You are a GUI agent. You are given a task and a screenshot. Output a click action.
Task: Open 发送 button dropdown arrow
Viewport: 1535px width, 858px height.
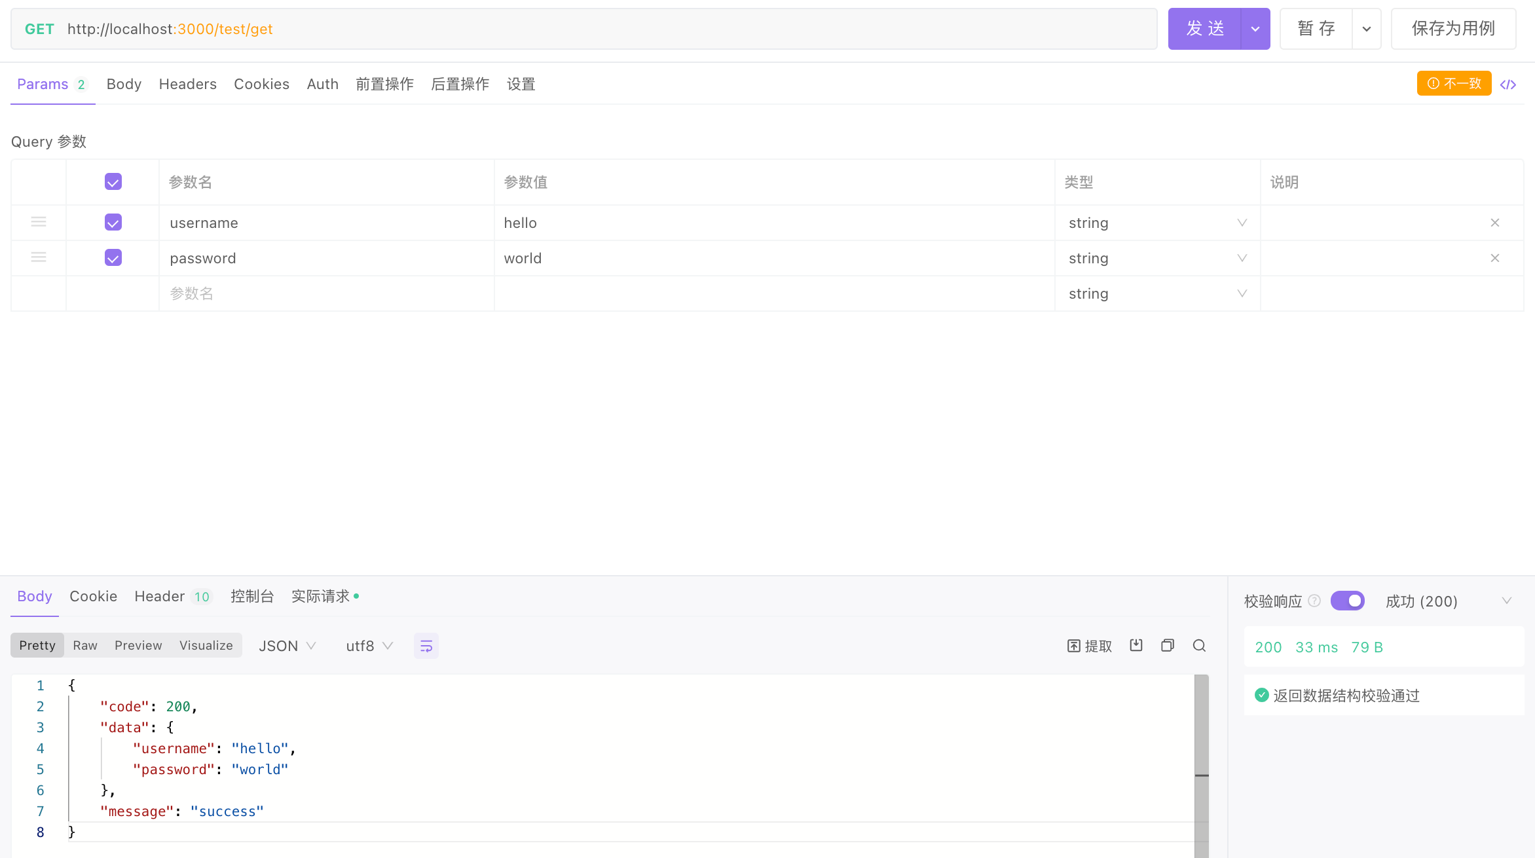click(1255, 29)
